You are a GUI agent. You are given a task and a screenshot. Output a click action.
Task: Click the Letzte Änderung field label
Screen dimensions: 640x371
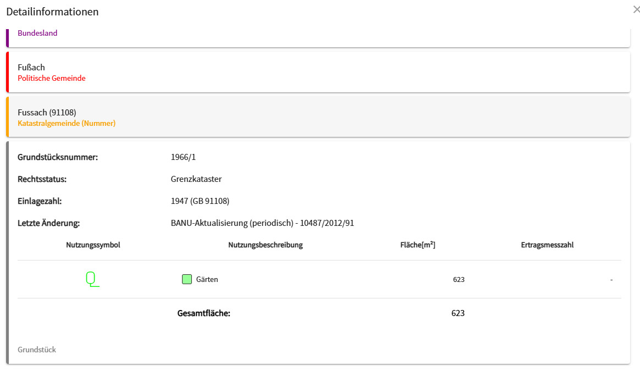click(x=48, y=223)
